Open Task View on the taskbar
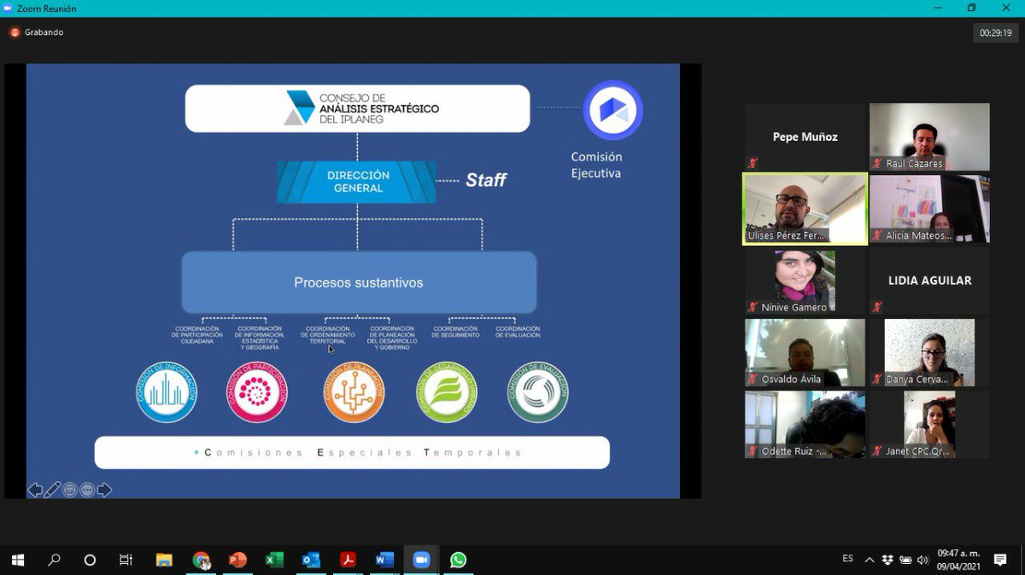Image resolution: width=1025 pixels, height=575 pixels. coord(126,560)
